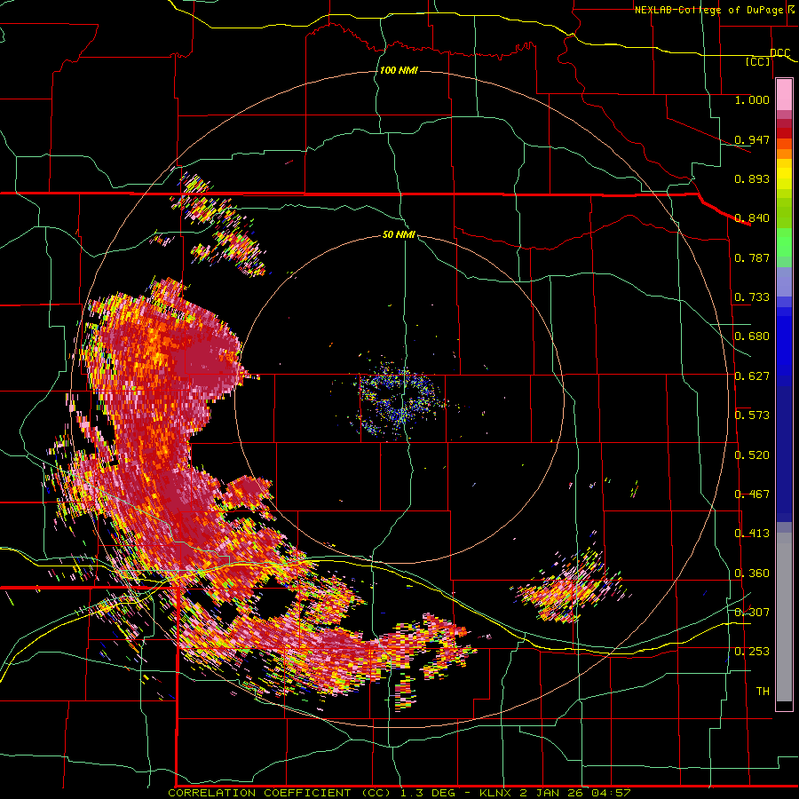Select the 0.467 scale value
This screenshot has height=799, width=799.
click(x=752, y=494)
